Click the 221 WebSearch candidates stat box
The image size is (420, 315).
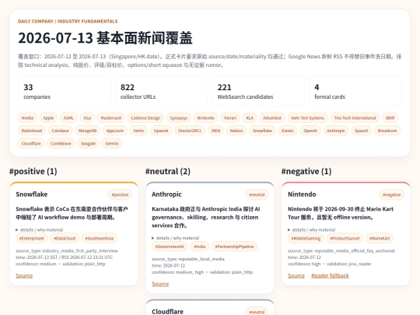tap(258, 91)
